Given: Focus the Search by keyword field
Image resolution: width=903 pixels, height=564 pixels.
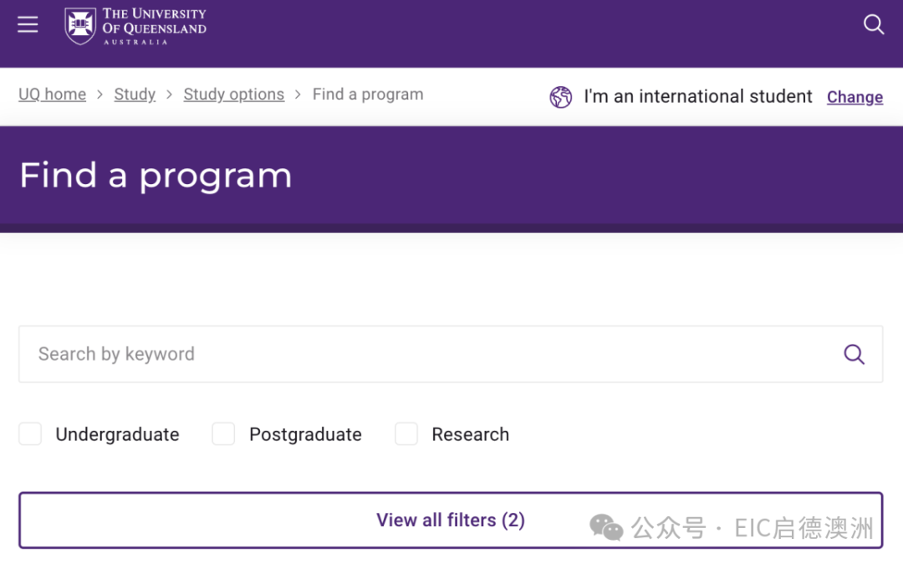Looking at the screenshot, I should tap(451, 354).
